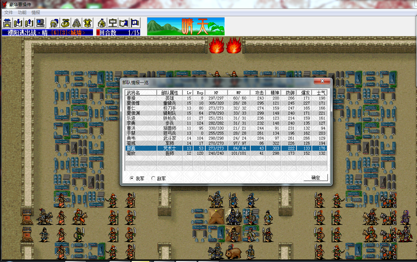
Task: Open the 文件 menu
Action: tap(9, 13)
